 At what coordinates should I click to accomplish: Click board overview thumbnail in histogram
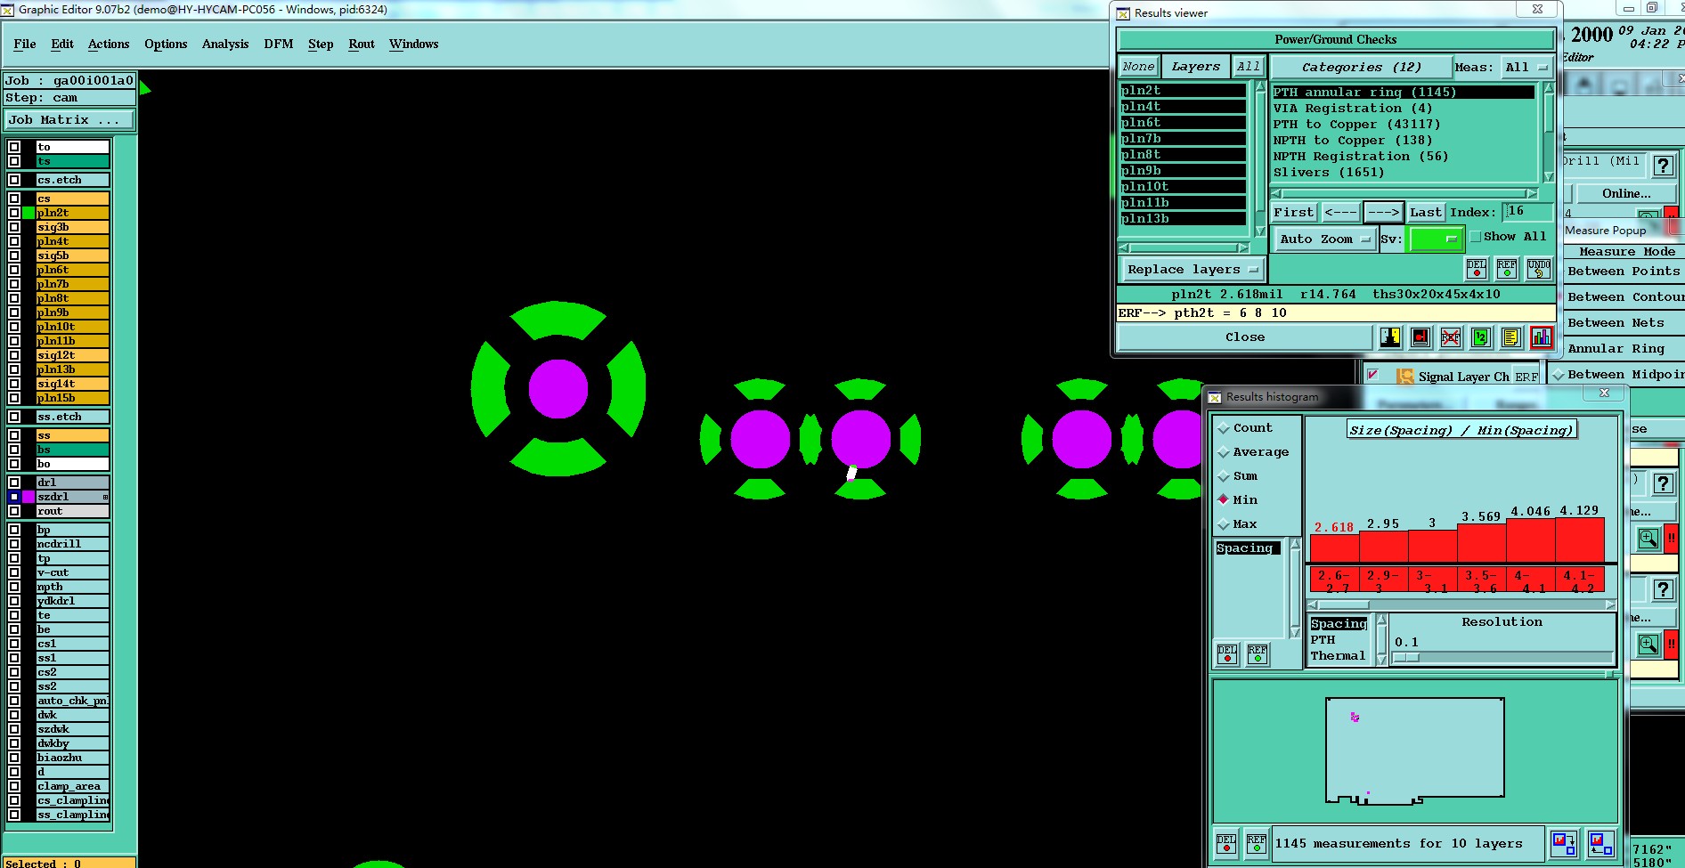(1414, 750)
